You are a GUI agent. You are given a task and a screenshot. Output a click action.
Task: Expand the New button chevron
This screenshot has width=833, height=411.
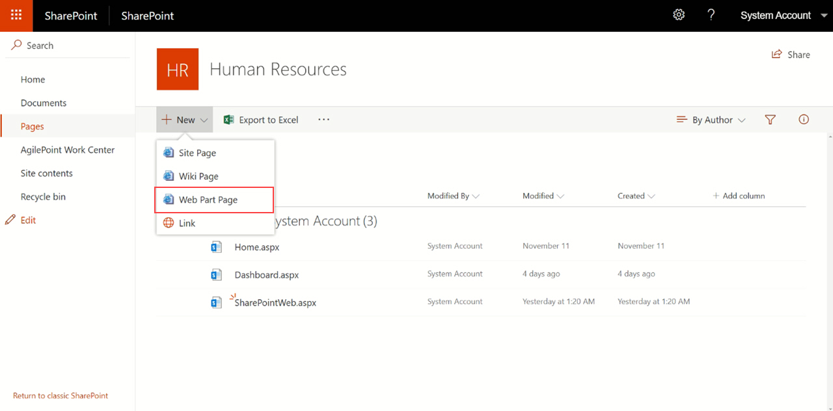coord(204,120)
